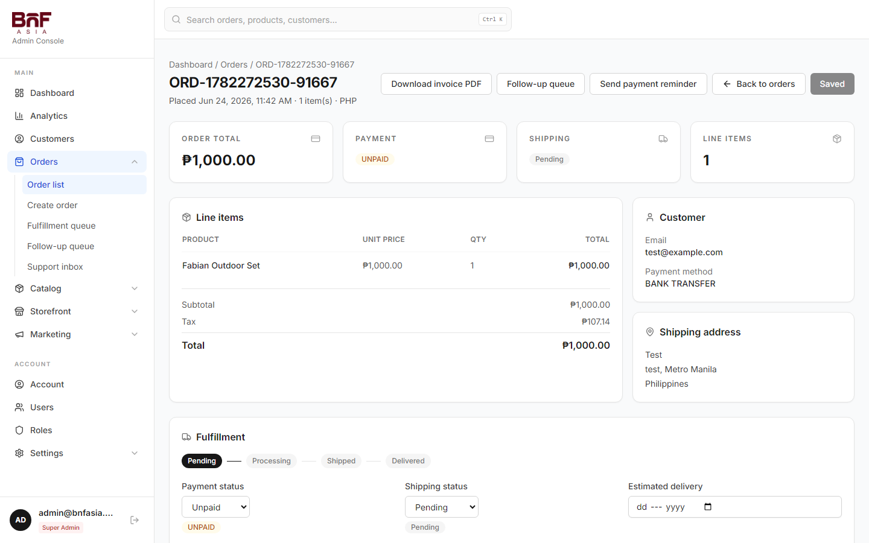Click the BnF Asia logo
Image resolution: width=869 pixels, height=543 pixels.
click(x=31, y=23)
